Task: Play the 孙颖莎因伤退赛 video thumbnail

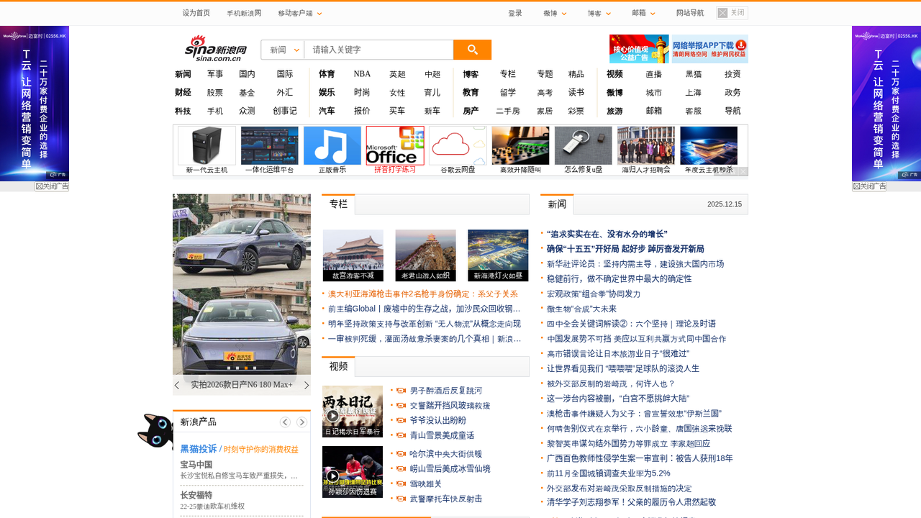Action: click(x=353, y=472)
